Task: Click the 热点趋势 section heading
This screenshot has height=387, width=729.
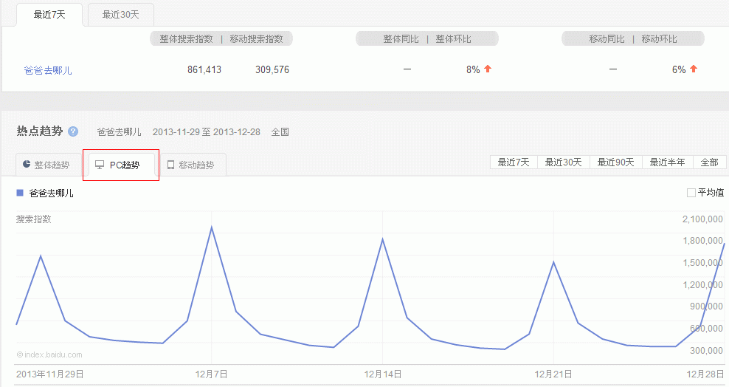Action: pyautogui.click(x=40, y=131)
